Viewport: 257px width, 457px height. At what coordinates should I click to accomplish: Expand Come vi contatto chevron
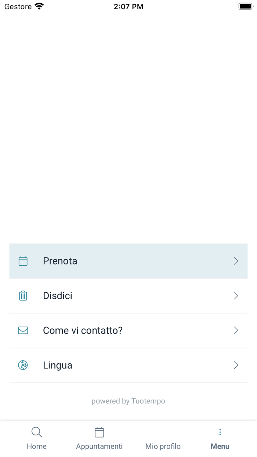236,331
